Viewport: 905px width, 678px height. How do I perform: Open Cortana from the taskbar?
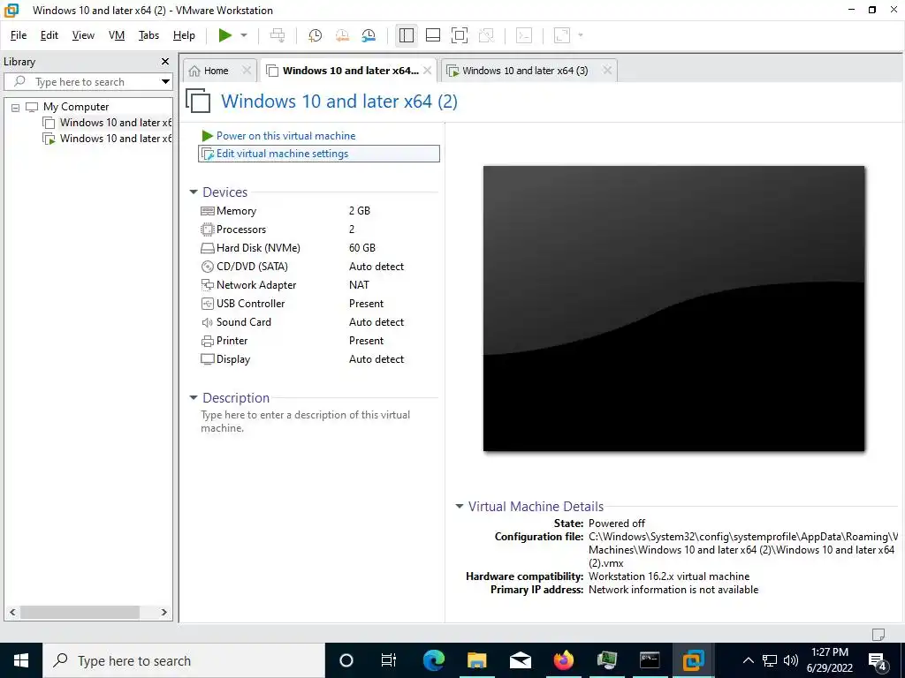(x=346, y=660)
